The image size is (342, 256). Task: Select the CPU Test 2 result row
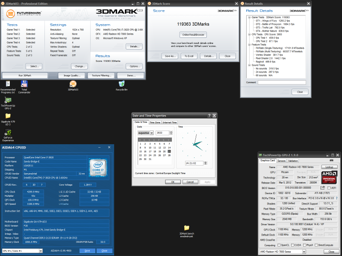tap(266, 41)
